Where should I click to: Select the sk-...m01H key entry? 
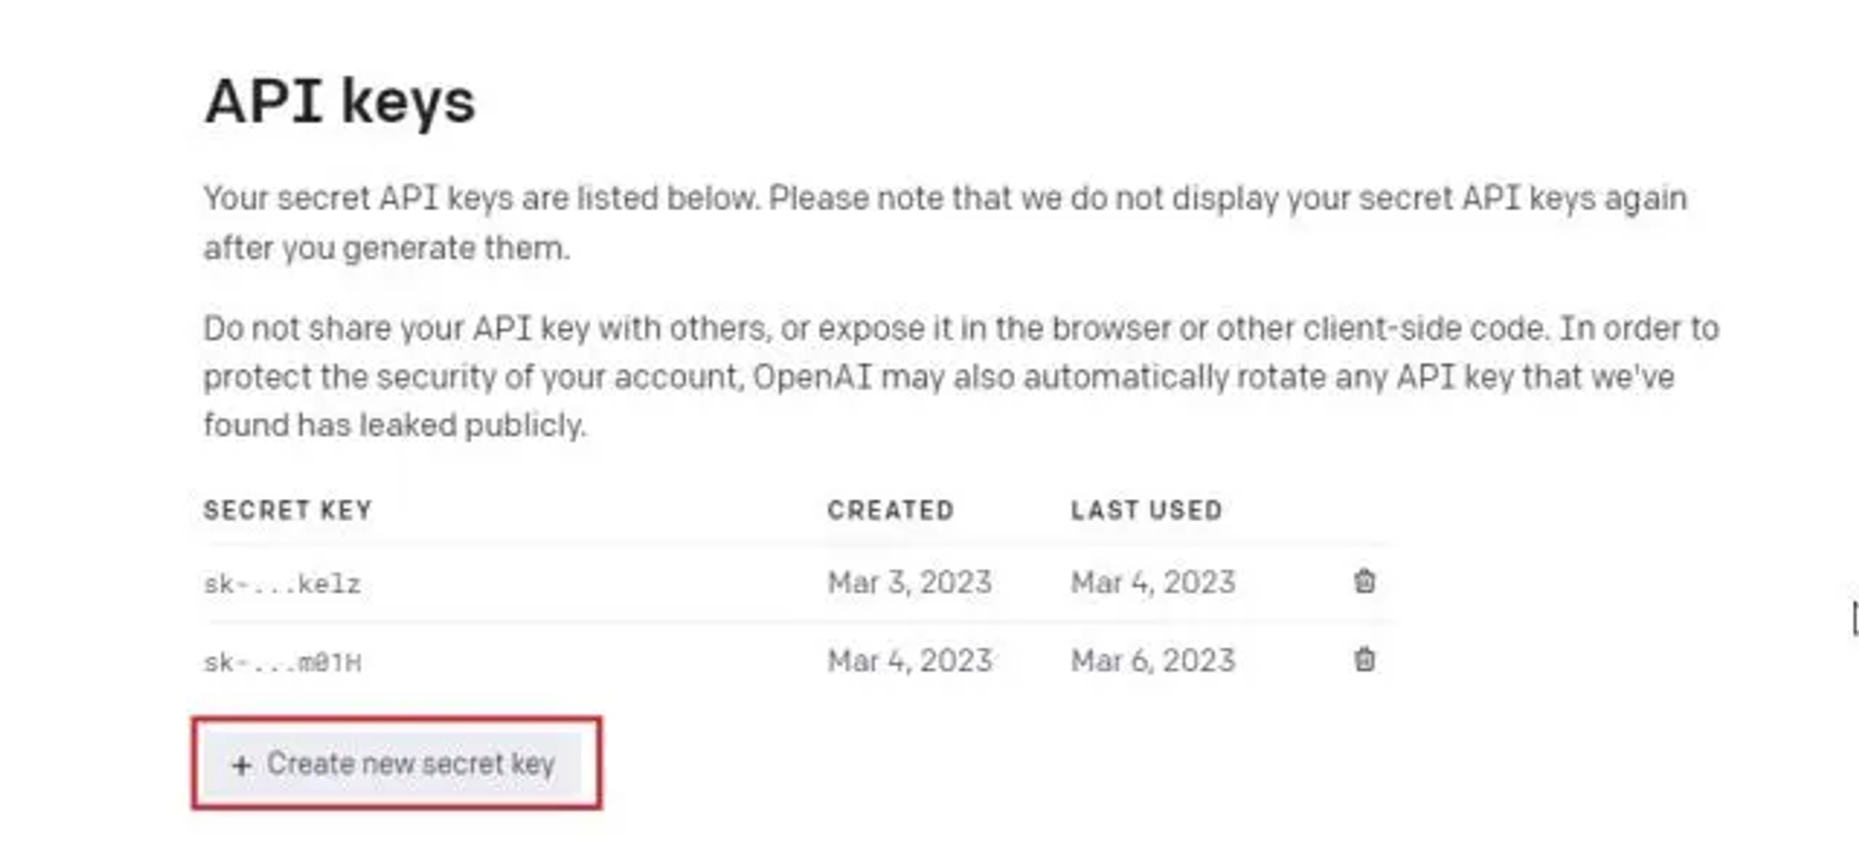click(x=282, y=663)
